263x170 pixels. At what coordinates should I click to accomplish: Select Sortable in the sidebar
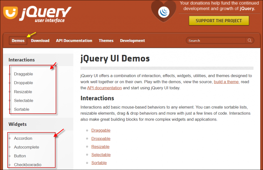pos(22,109)
